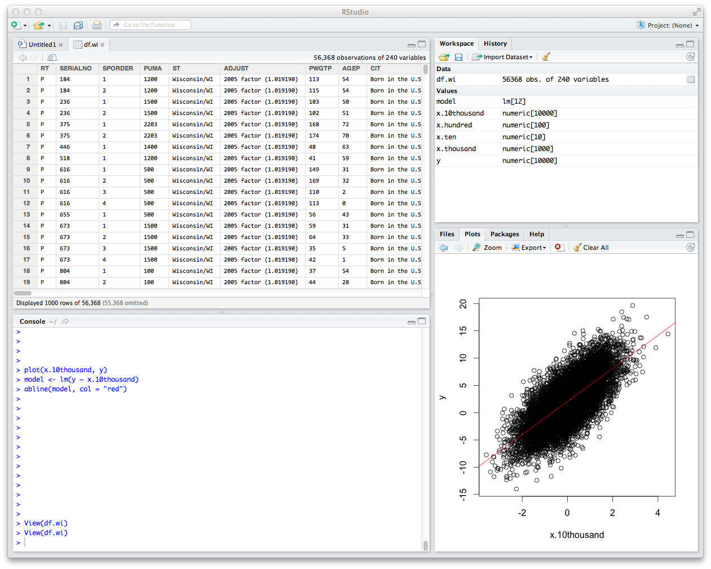Open the Project: (None) dropdown
This screenshot has width=711, height=569.
point(672,25)
